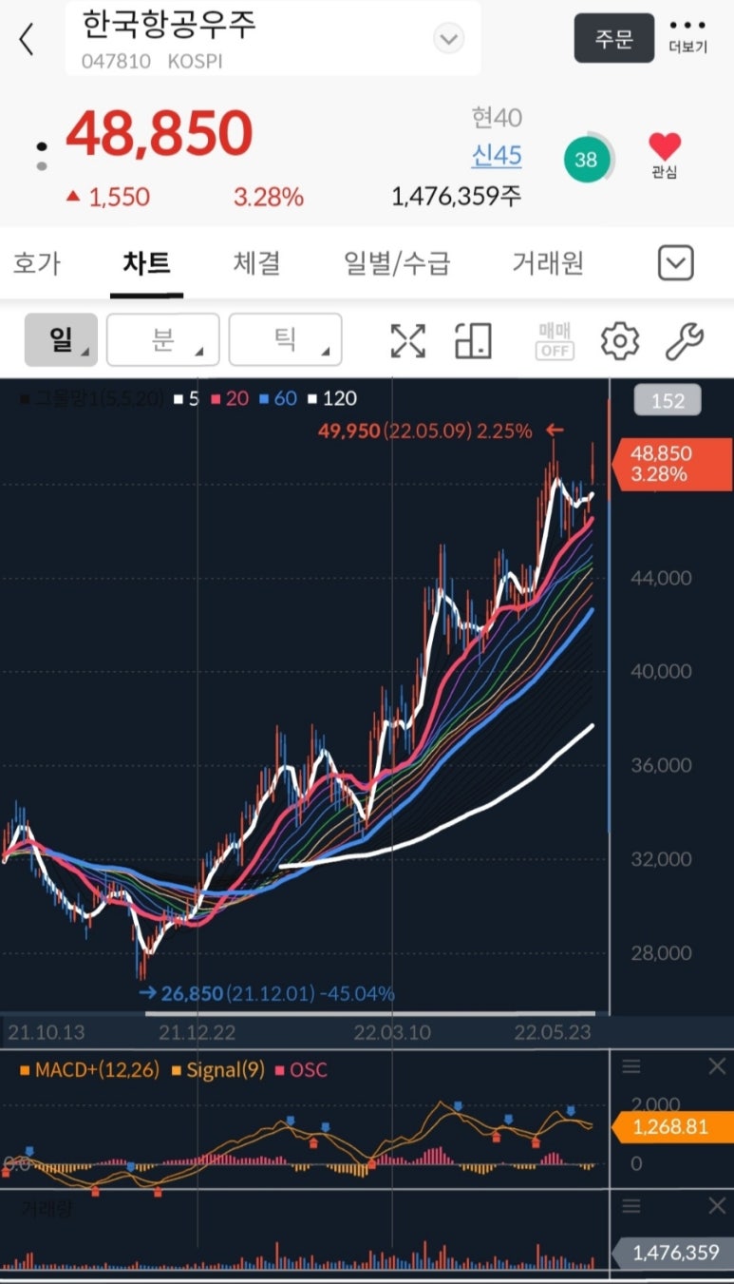This screenshot has height=1284, width=734.
Task: Switch to the 체결 tab
Action: coord(256,262)
